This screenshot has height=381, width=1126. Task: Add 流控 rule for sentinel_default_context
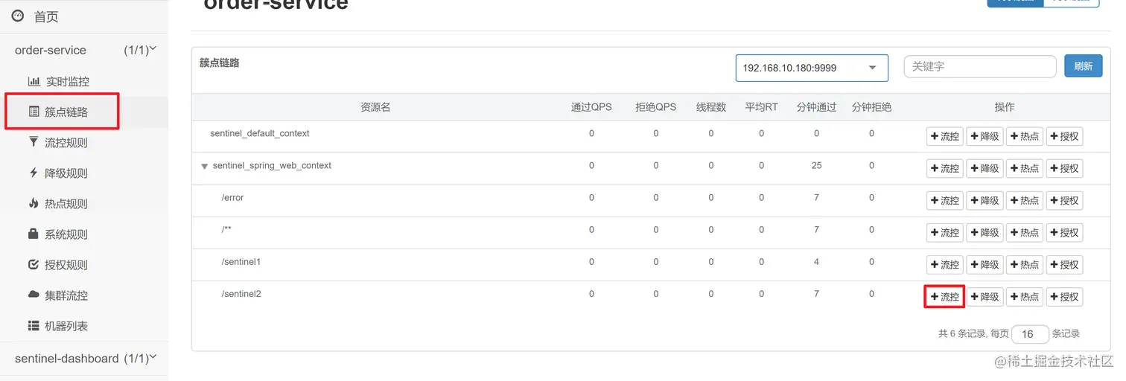click(x=944, y=137)
